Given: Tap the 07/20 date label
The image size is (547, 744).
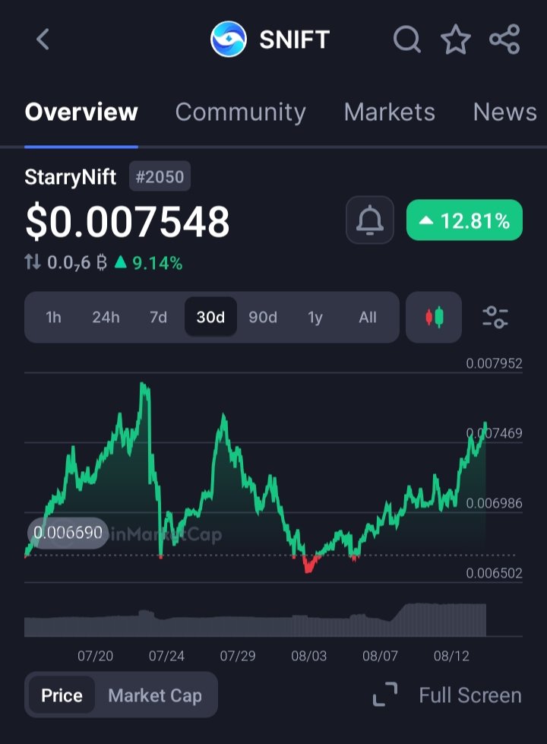Looking at the screenshot, I should pyautogui.click(x=96, y=656).
